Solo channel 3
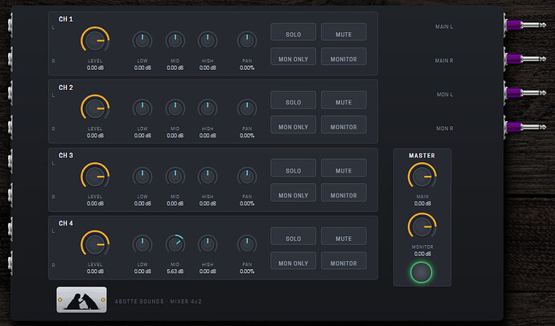This screenshot has width=555, height=326. tap(293, 168)
